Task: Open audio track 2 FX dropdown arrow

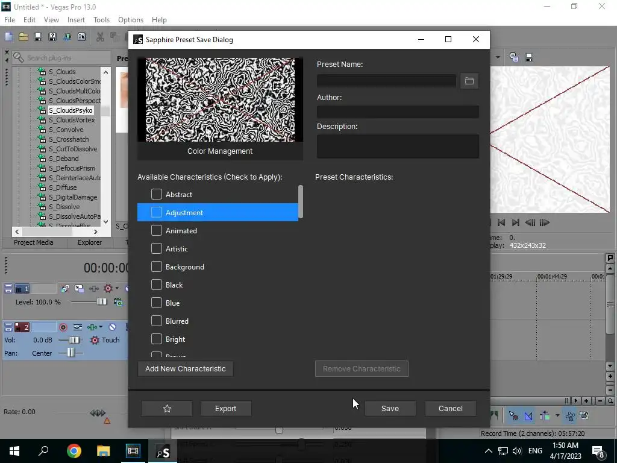Action: [x=101, y=327]
